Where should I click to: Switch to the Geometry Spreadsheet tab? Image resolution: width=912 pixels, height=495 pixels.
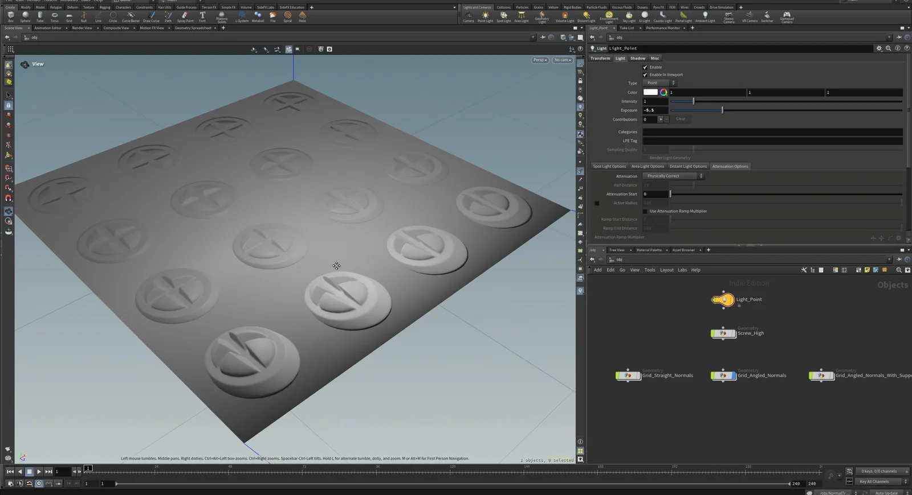click(x=193, y=28)
